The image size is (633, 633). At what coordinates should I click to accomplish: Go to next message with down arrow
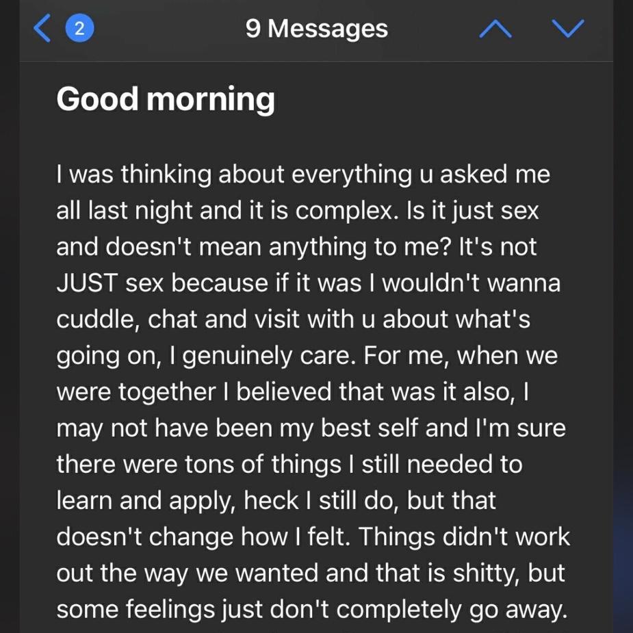point(568,29)
